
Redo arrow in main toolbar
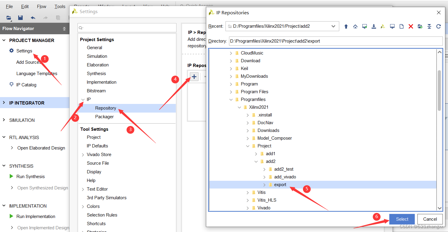point(45,18)
